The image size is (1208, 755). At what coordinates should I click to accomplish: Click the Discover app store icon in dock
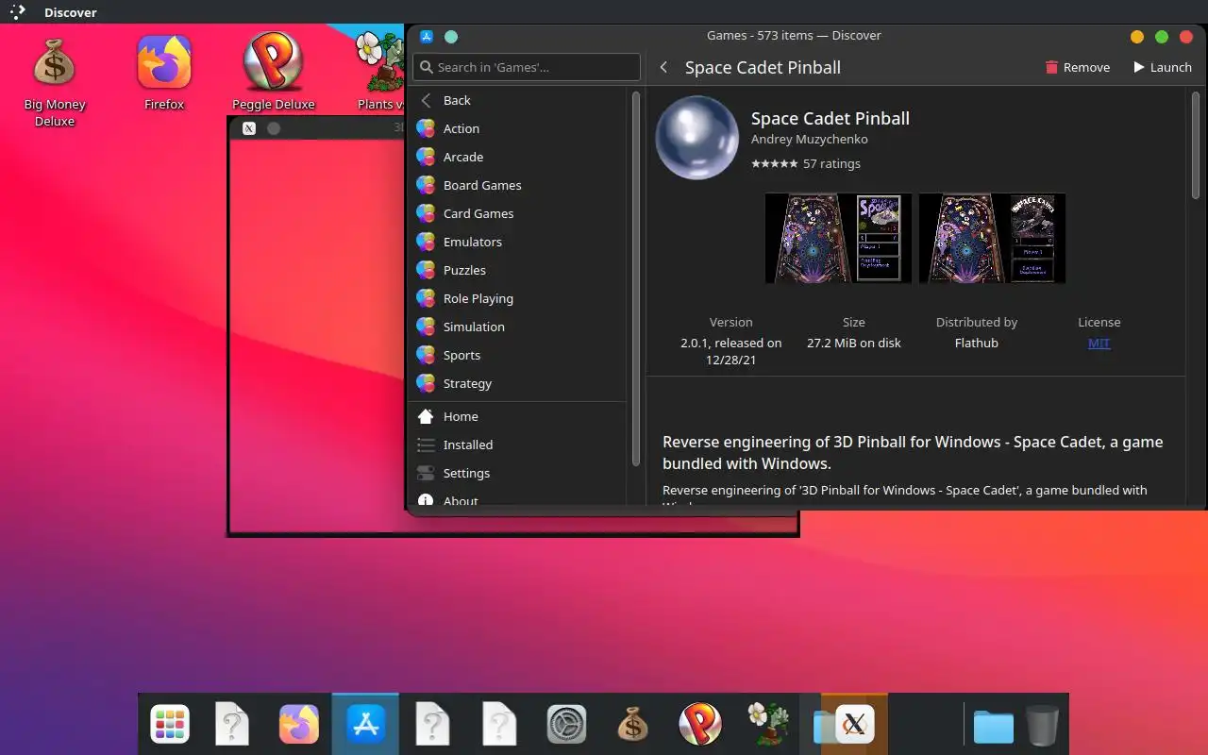tap(365, 725)
